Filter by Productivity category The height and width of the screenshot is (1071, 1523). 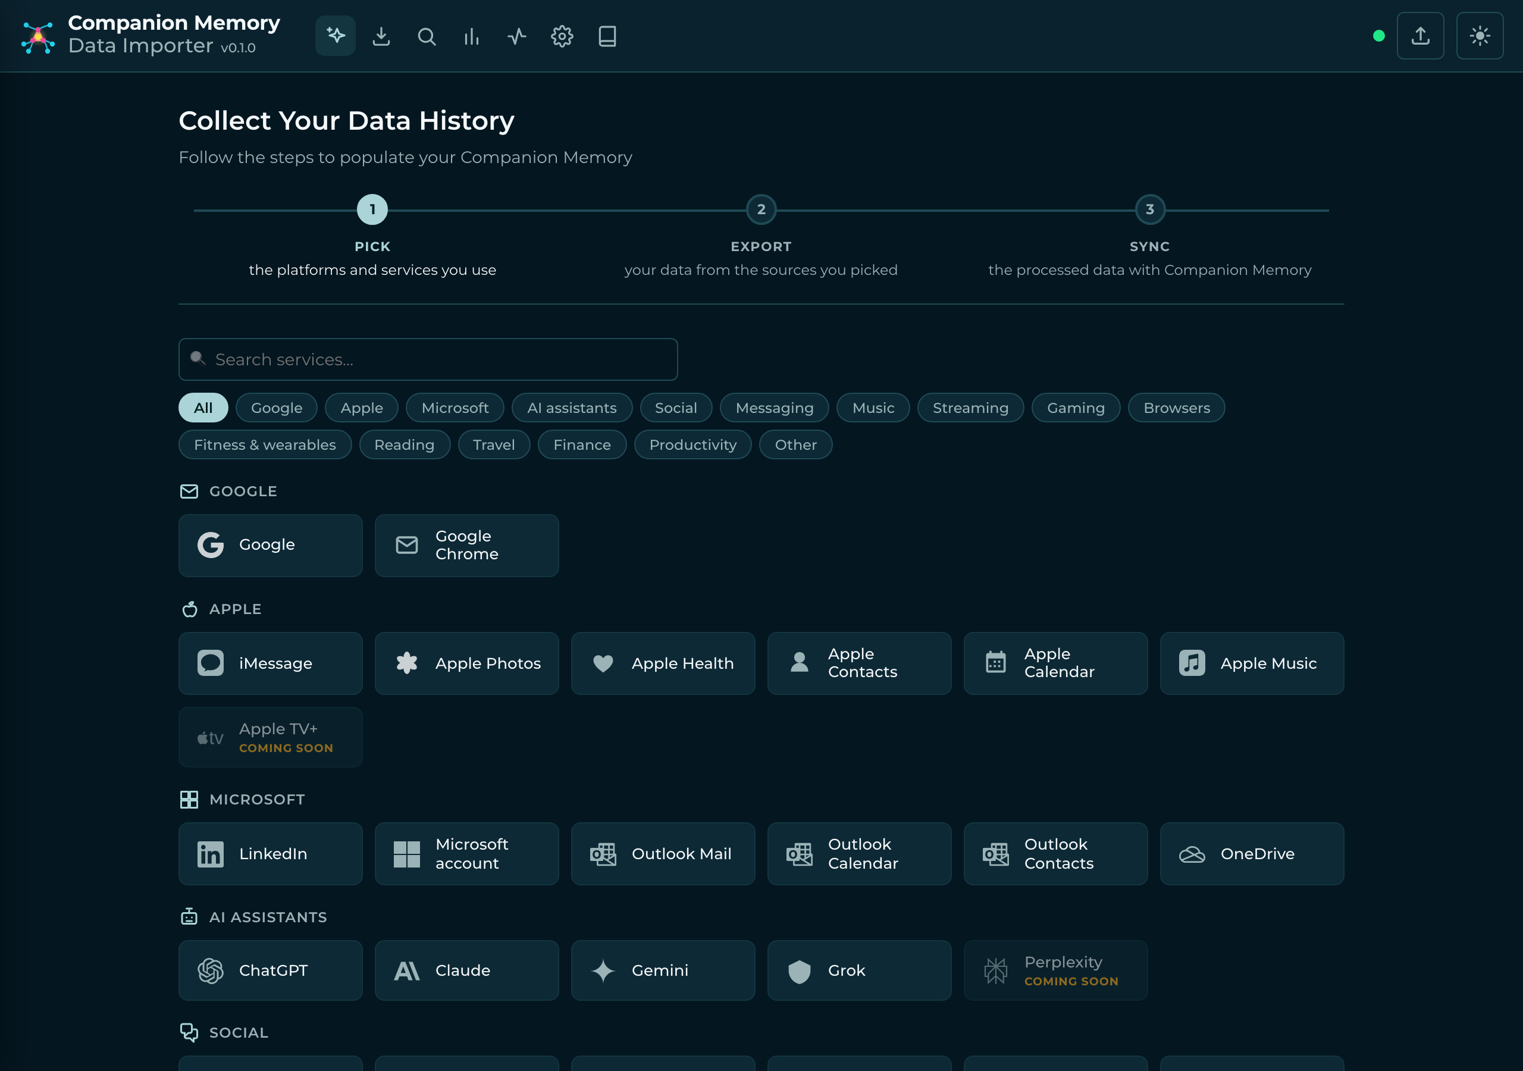(x=692, y=444)
